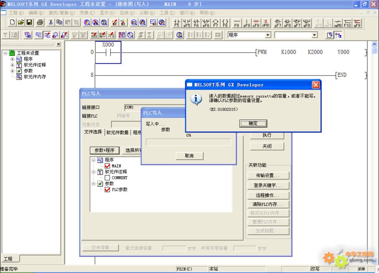379x273 pixels.
Task: Click 确定 in the message box
Action: click(253, 124)
